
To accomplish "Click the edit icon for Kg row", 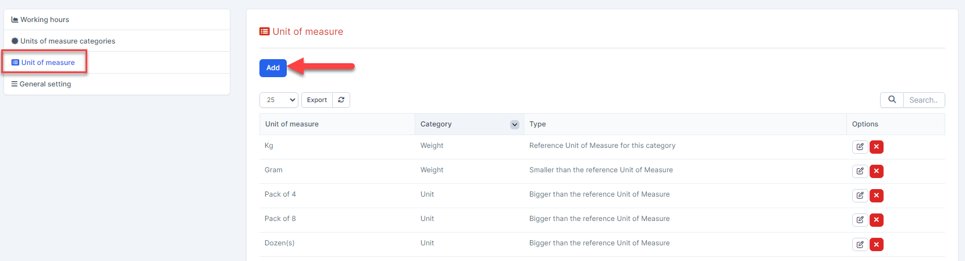I will pyautogui.click(x=860, y=147).
